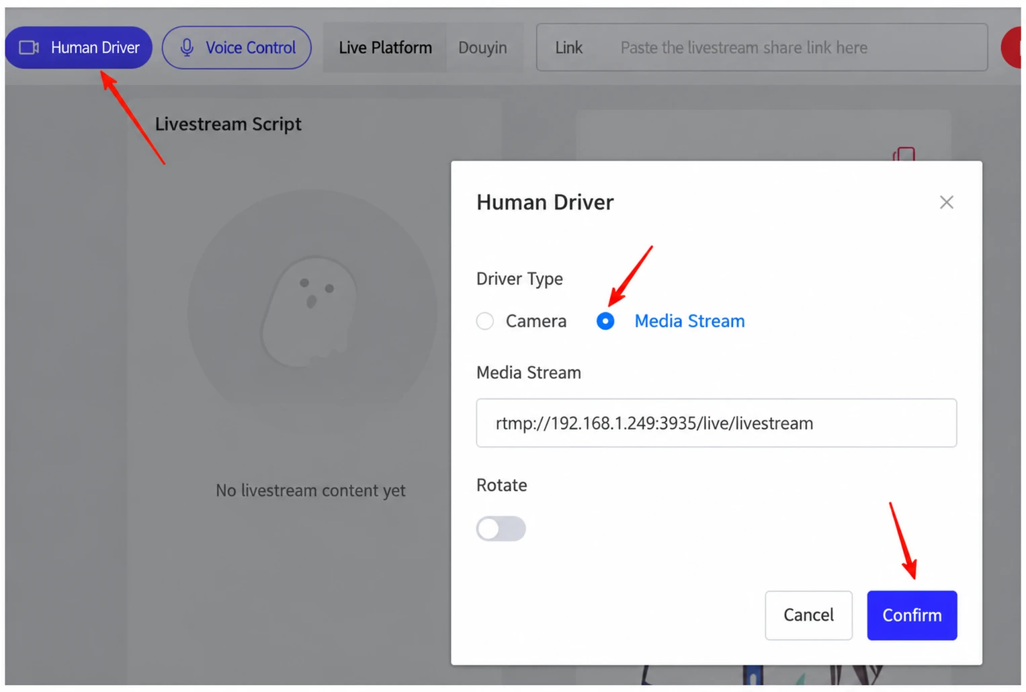Click the livestream share link input field
1026x692 pixels.
tap(762, 48)
